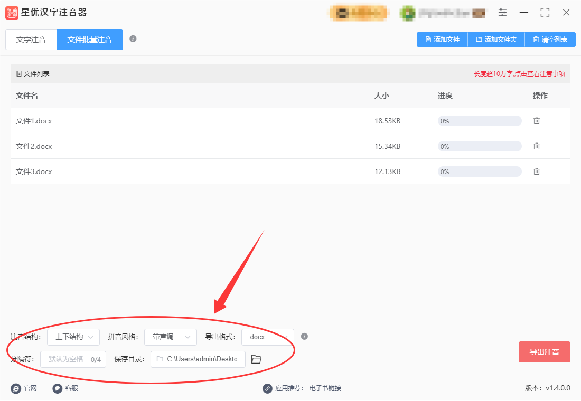Delete 文件3.docx using its trash icon
Viewport: 581px width, 401px height.
tap(537, 171)
